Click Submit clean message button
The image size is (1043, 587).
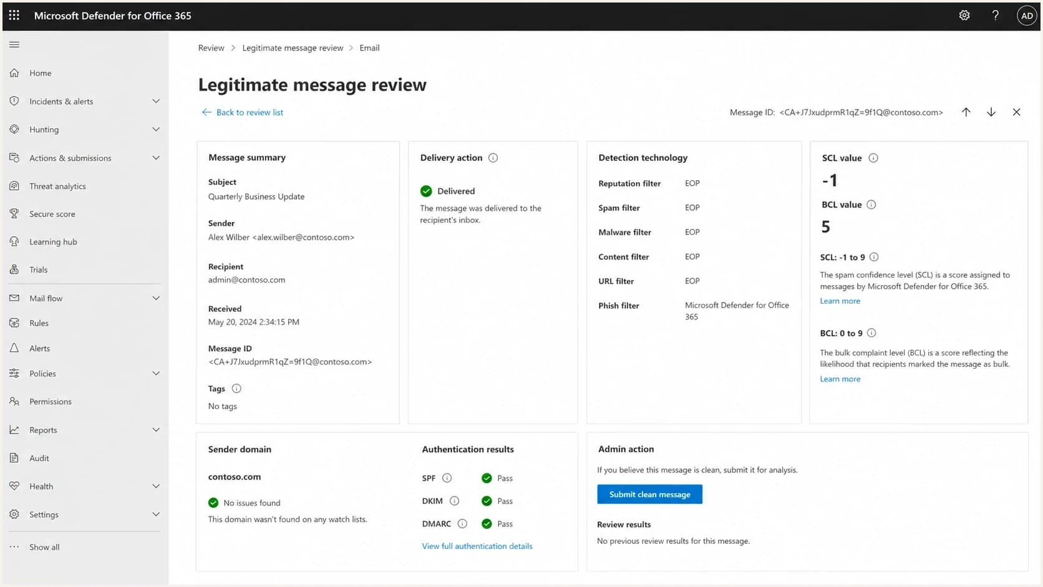[x=649, y=494]
